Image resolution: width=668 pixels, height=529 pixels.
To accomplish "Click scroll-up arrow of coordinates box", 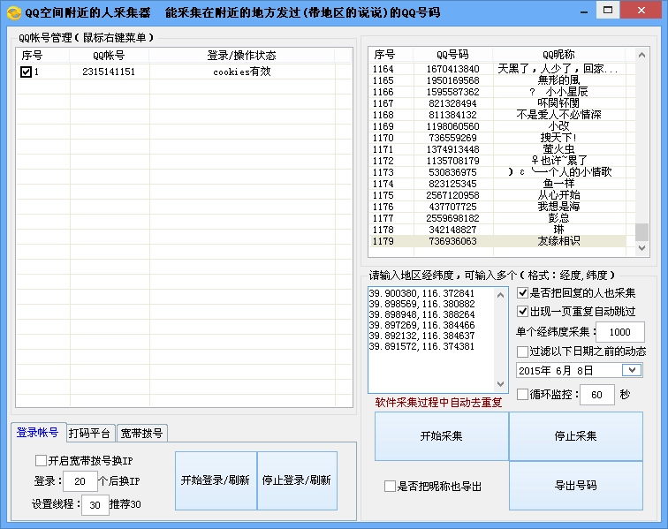I will click(501, 295).
